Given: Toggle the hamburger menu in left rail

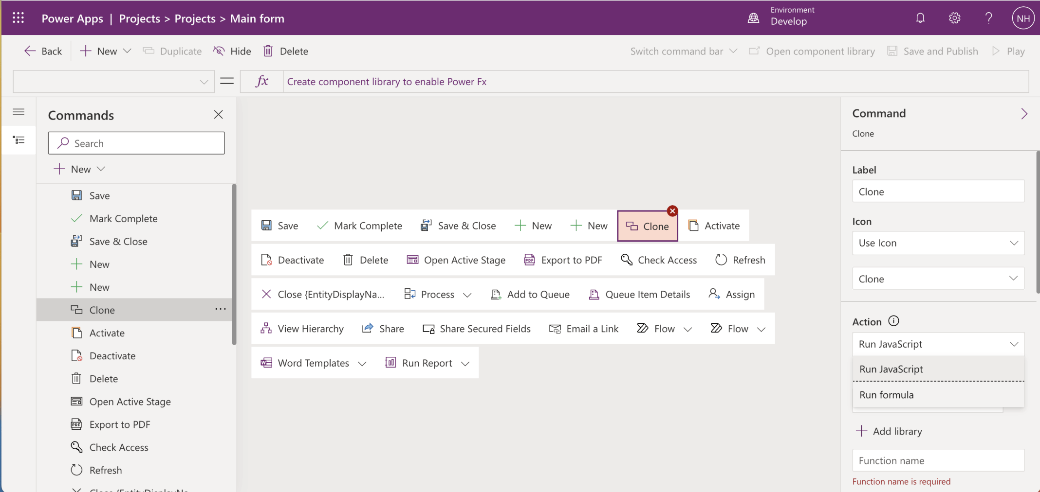Looking at the screenshot, I should click(x=19, y=112).
